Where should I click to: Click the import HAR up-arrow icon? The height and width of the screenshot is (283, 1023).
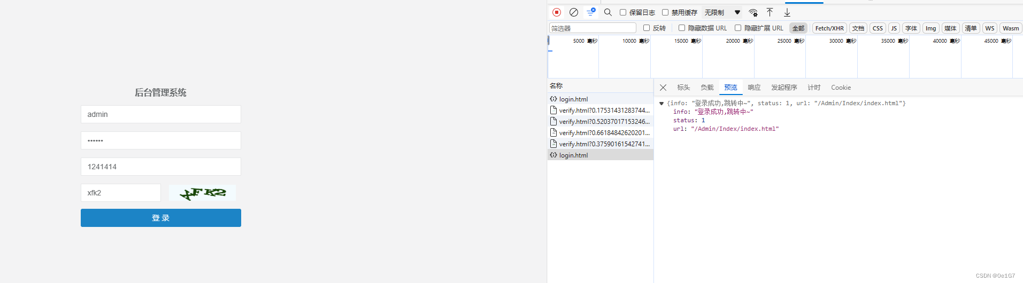[770, 12]
